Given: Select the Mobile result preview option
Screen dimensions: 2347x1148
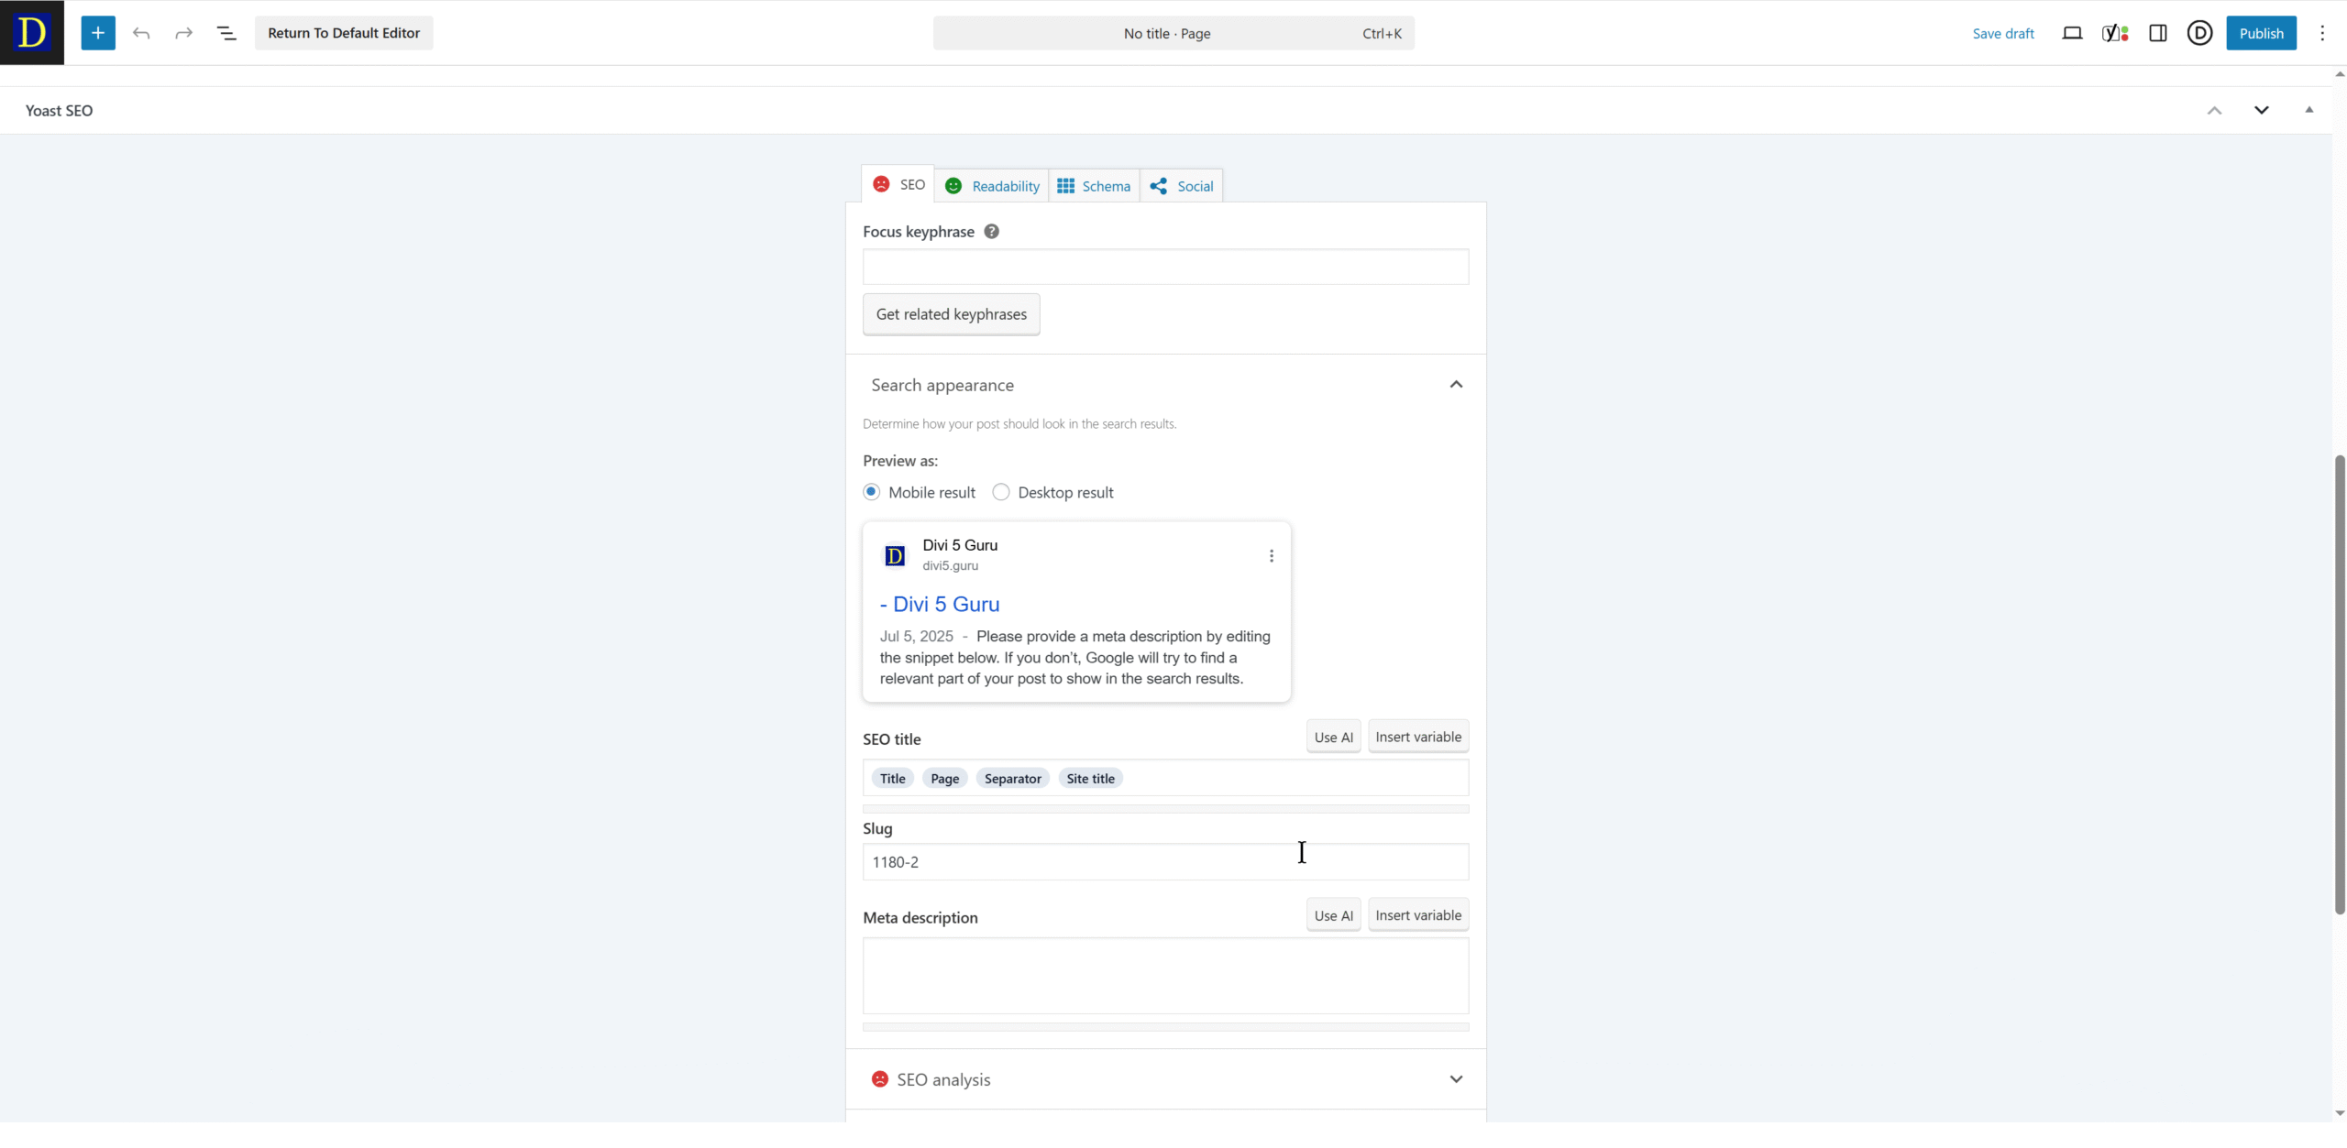Looking at the screenshot, I should click(x=871, y=492).
